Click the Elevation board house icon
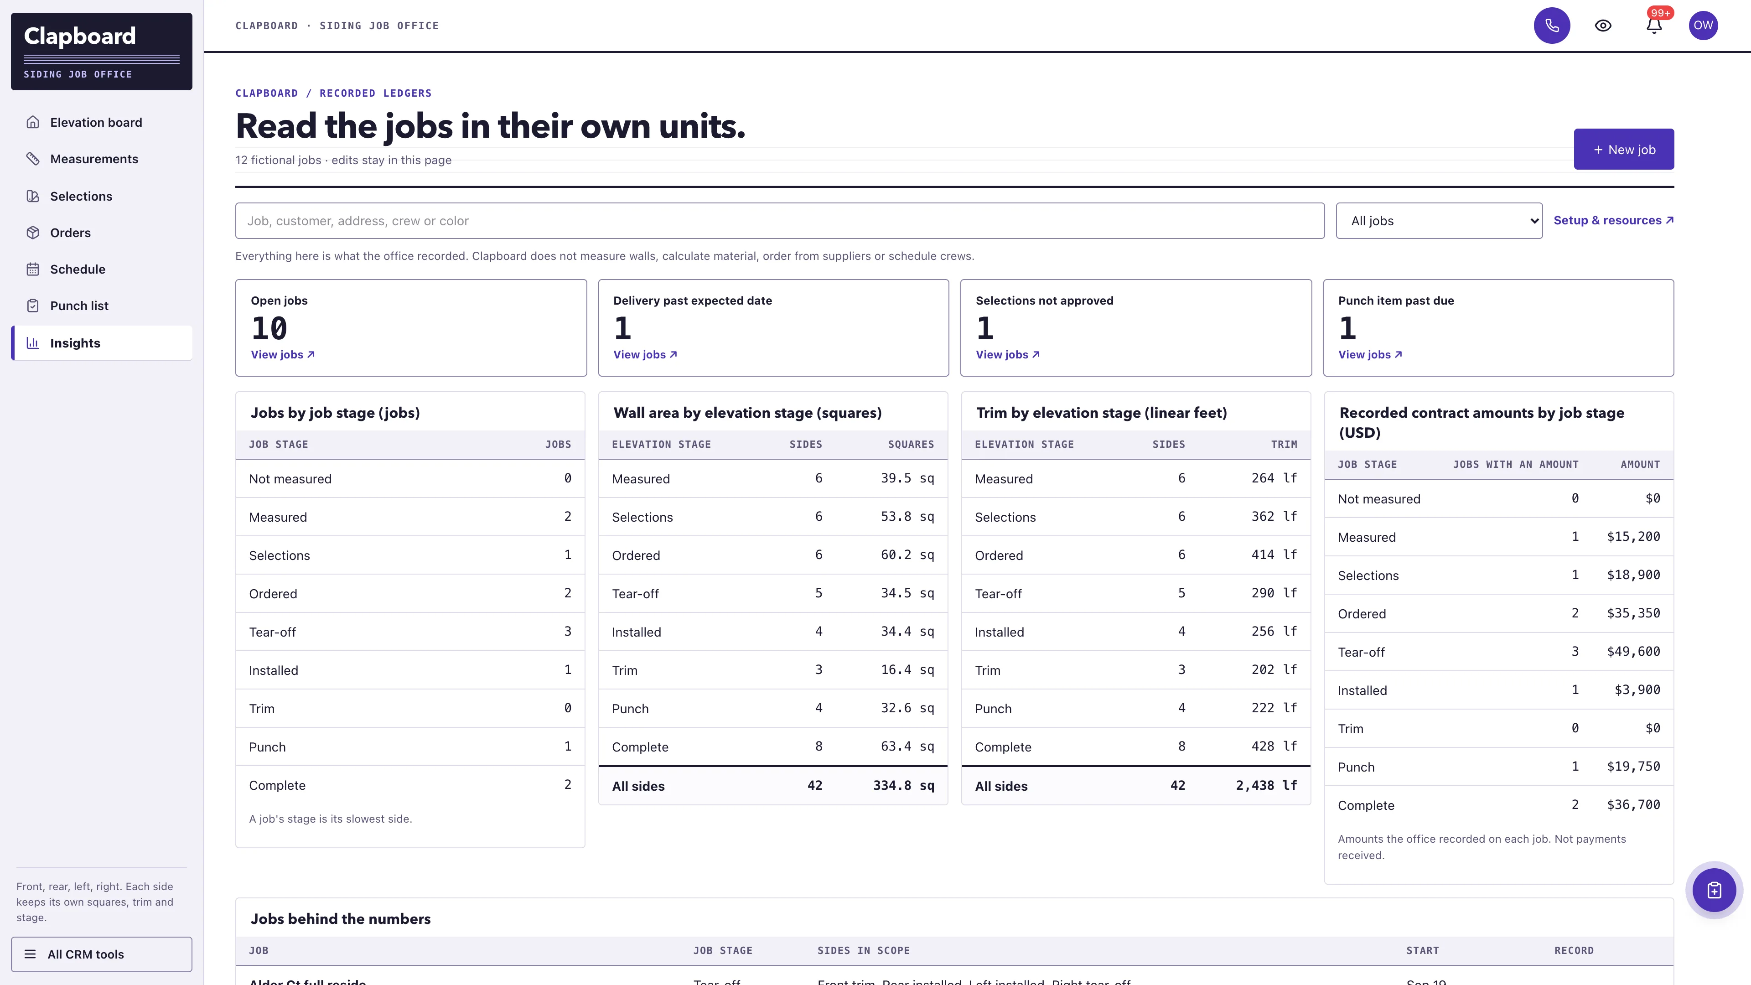1751x985 pixels. point(33,122)
